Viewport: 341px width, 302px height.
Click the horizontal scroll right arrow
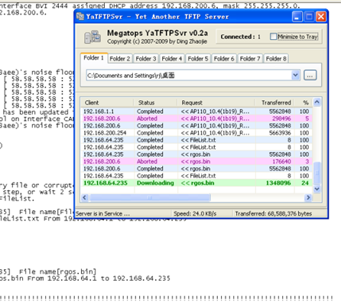point(309,197)
